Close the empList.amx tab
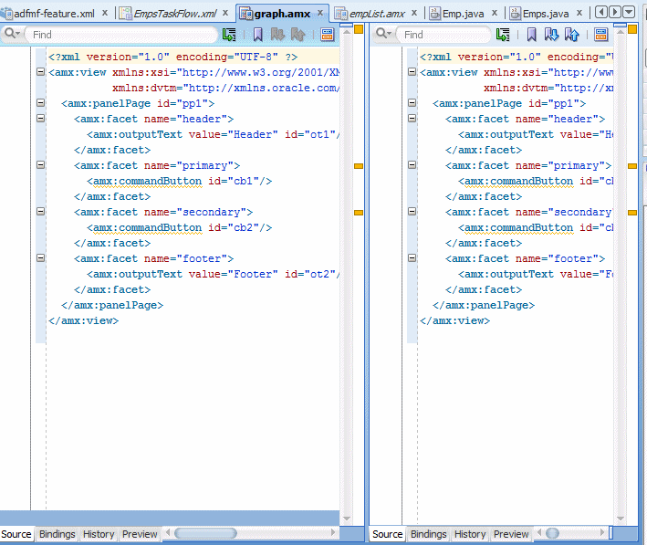 (414, 13)
